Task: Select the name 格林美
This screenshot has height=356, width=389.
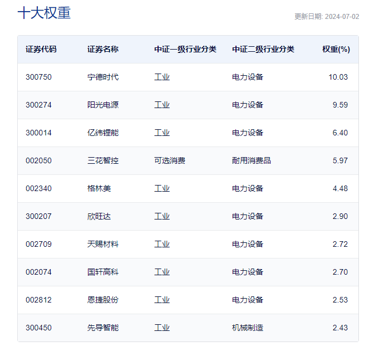Action: pos(99,188)
